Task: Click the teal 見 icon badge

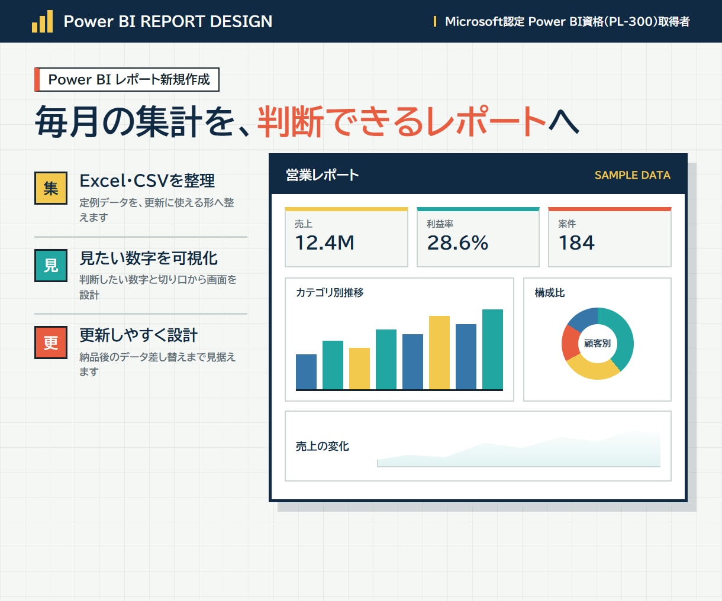Action: tap(51, 266)
